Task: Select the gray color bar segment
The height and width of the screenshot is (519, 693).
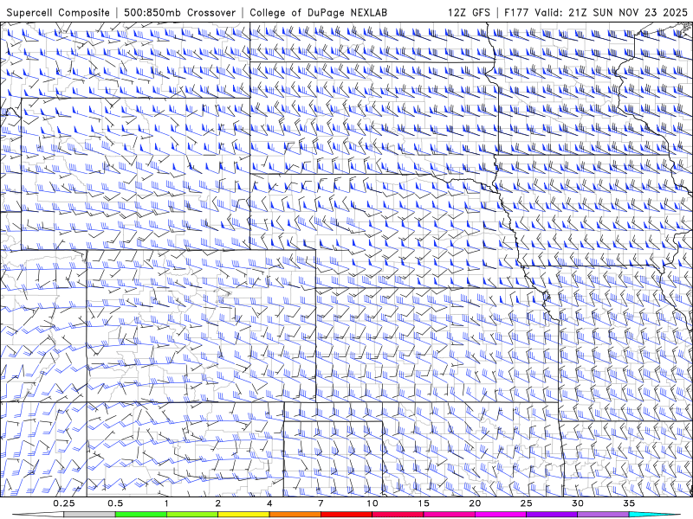Action: click(89, 515)
